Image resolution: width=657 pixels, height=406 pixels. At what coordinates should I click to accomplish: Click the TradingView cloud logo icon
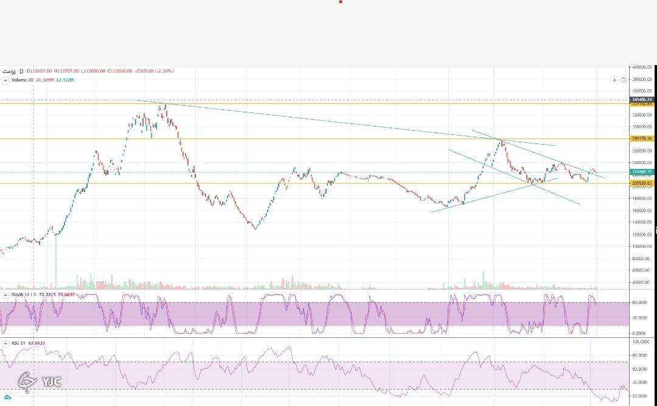point(7,397)
